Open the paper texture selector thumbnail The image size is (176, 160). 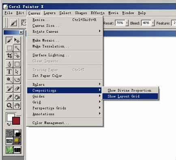coord(9,133)
